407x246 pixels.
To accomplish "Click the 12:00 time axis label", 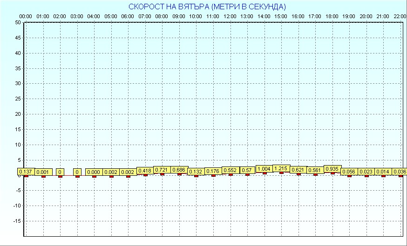I will 230,16.
